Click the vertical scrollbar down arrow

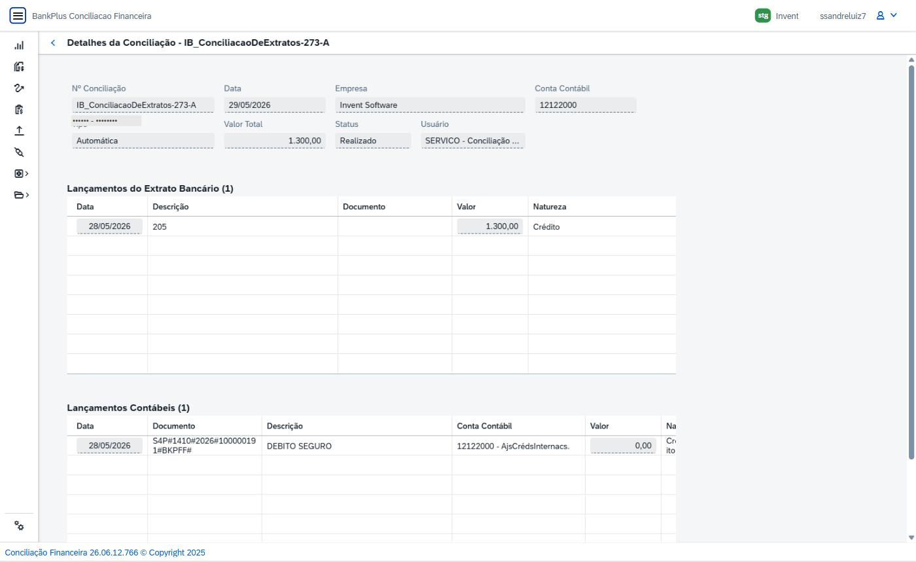pyautogui.click(x=911, y=538)
